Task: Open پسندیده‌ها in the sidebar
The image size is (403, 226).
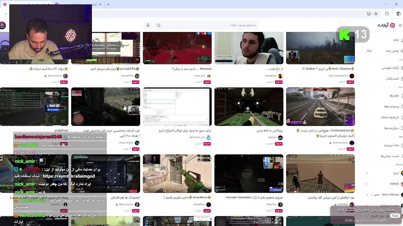Action: click(392, 106)
